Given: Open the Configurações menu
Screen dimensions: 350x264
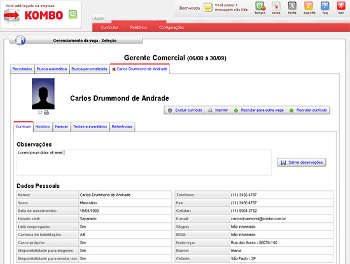Looking at the screenshot, I should point(171,27).
